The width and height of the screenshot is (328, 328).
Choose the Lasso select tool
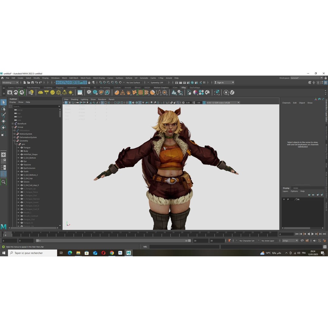[4, 109]
